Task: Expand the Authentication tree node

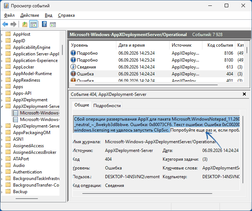Action: pyautogui.click(x=2, y=172)
